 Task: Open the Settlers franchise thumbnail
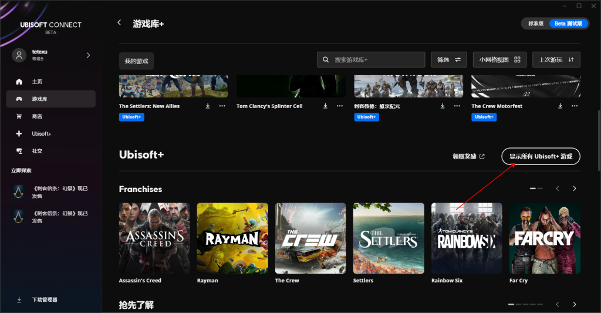(x=389, y=238)
